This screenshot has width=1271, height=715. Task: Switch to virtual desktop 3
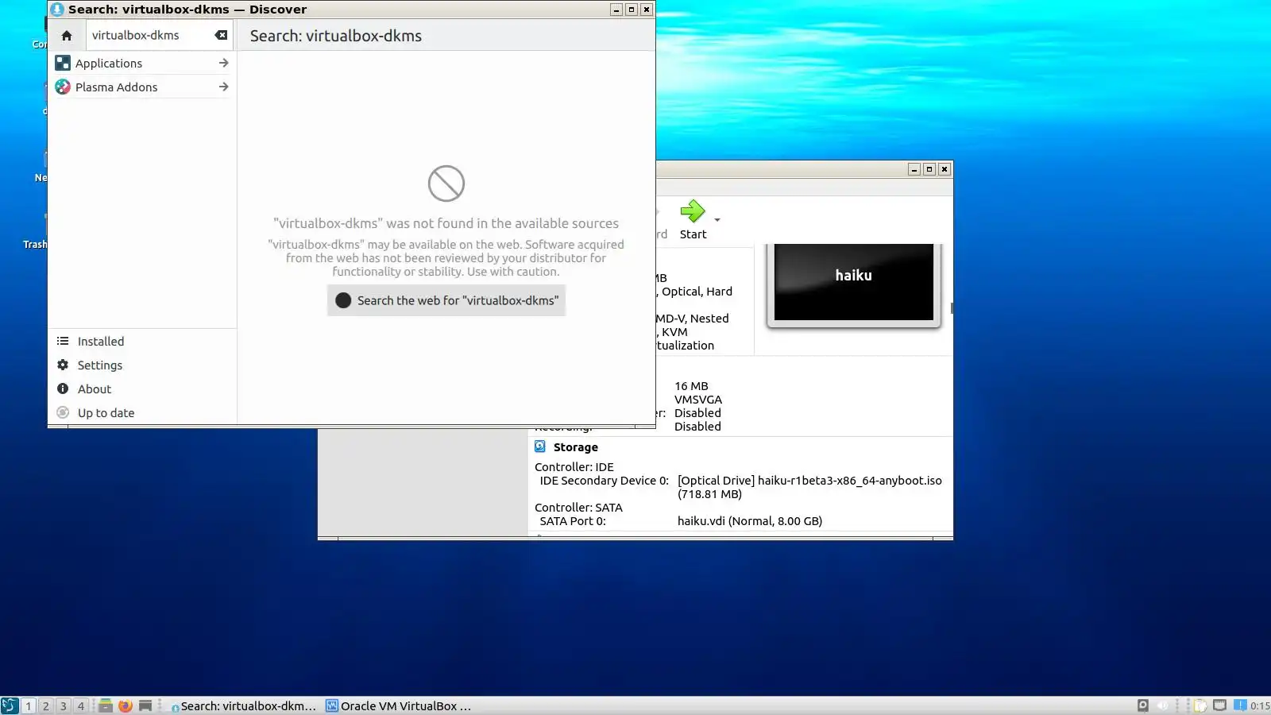(x=64, y=705)
